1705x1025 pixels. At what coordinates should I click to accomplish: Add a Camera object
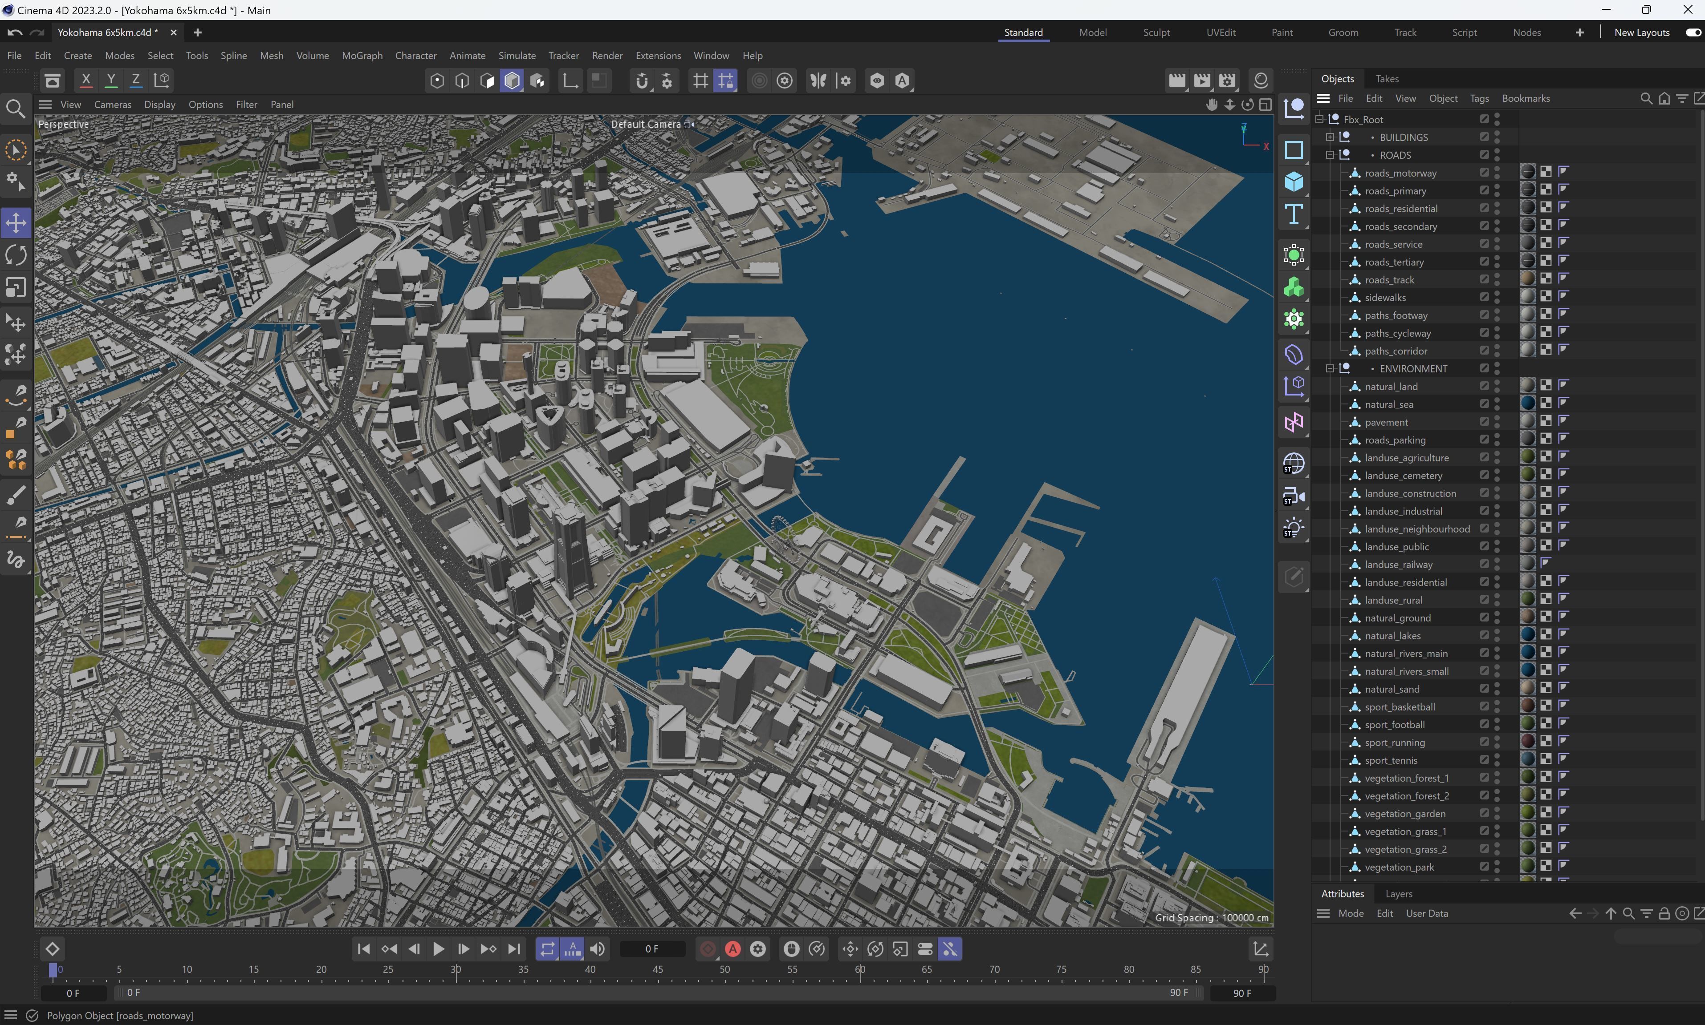[1294, 496]
